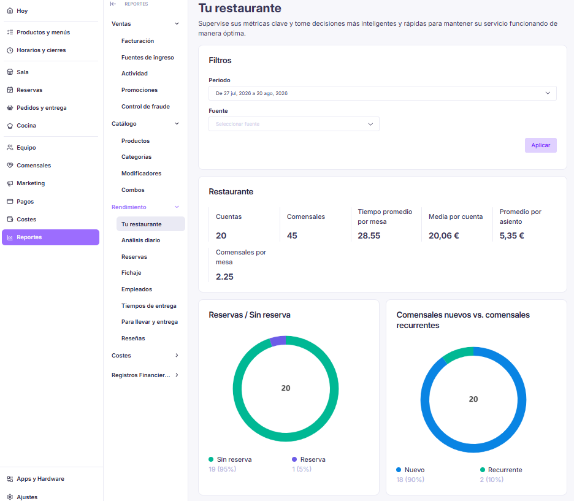Viewport: 574px width, 501px height.
Task: Click the purple Reserva donut segment
Action: tap(278, 341)
